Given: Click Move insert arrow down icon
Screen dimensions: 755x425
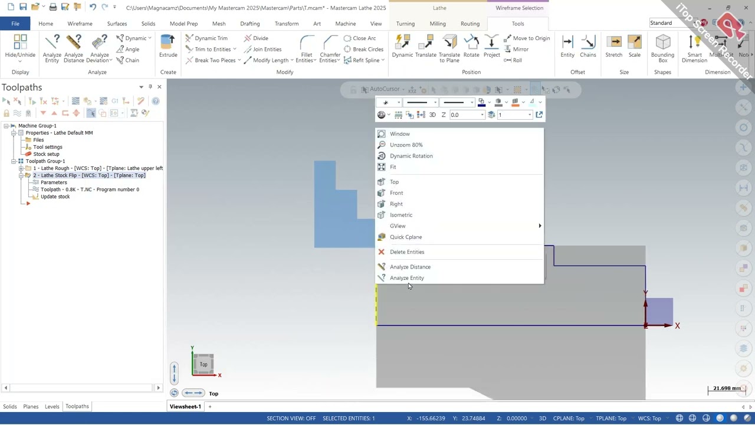Looking at the screenshot, I should point(43,113).
